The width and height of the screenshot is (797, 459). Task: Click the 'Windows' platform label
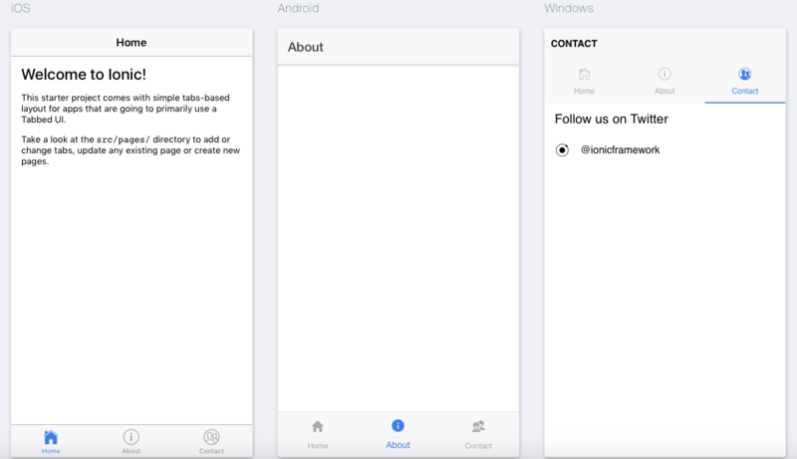click(x=569, y=8)
